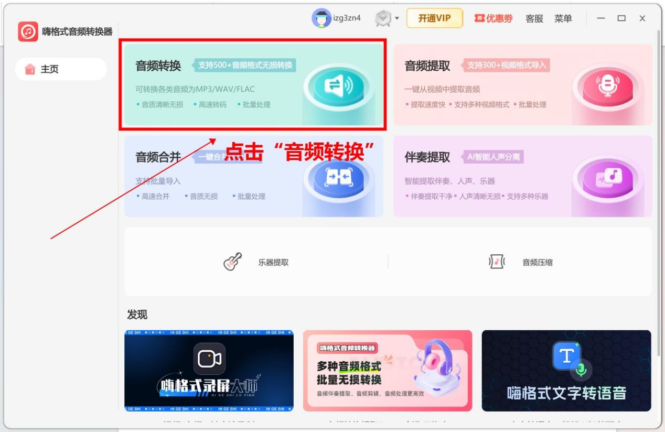Viewport: 665px width, 432px height.
Task: Click the 支持300+视频格式导入 tag
Action: 507,66
